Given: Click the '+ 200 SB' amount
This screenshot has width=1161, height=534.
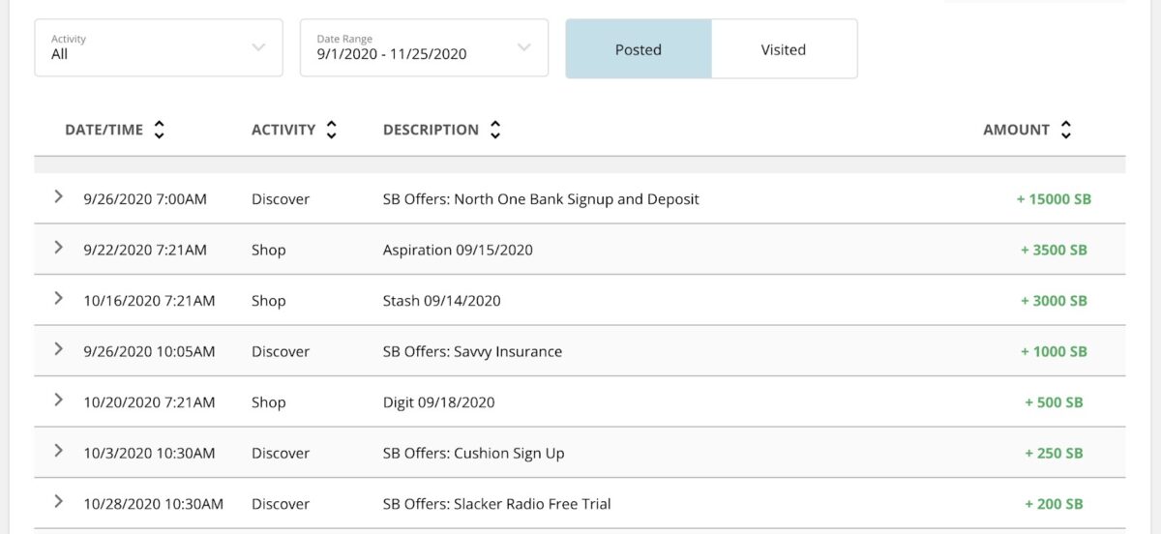Looking at the screenshot, I should [1054, 504].
